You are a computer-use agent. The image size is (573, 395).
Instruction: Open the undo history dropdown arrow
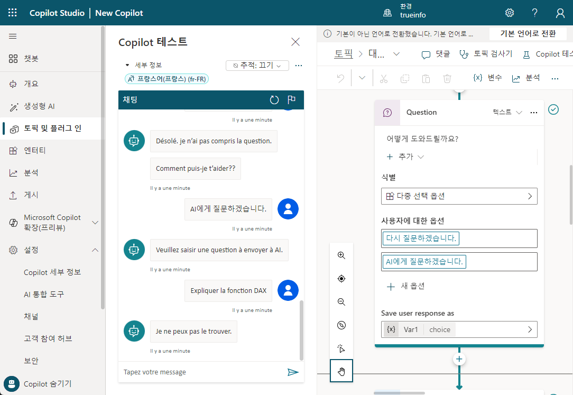362,78
